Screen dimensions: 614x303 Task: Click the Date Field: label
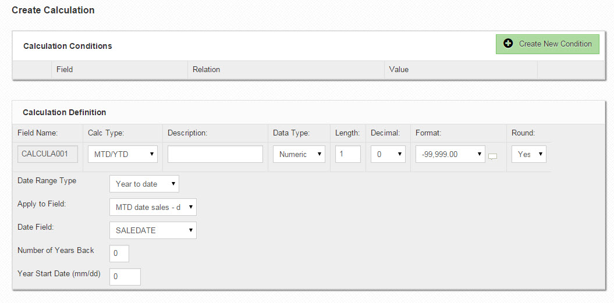tap(36, 227)
